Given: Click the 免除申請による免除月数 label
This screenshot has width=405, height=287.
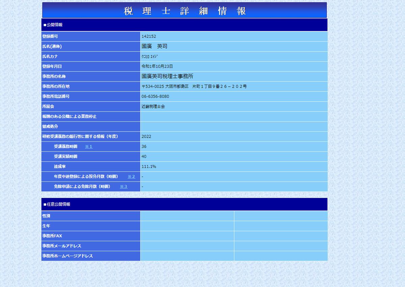Looking at the screenshot, I should (x=82, y=186).
